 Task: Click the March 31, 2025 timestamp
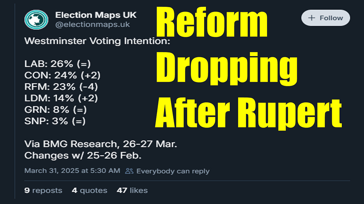coord(72,171)
